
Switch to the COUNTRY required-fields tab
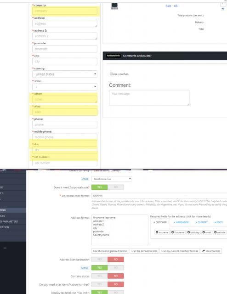(x=201, y=222)
